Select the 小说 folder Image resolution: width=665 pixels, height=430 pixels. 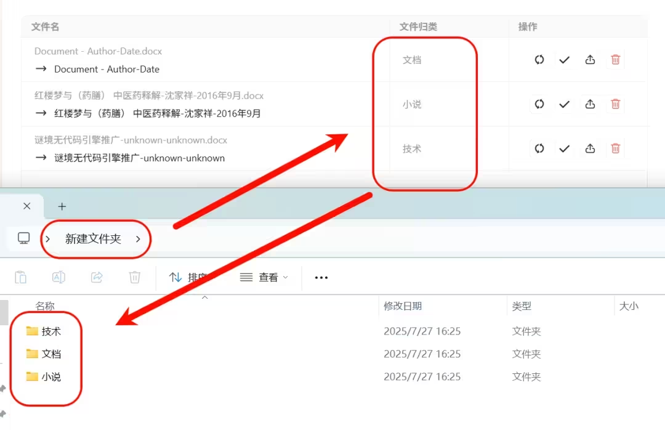click(44, 376)
